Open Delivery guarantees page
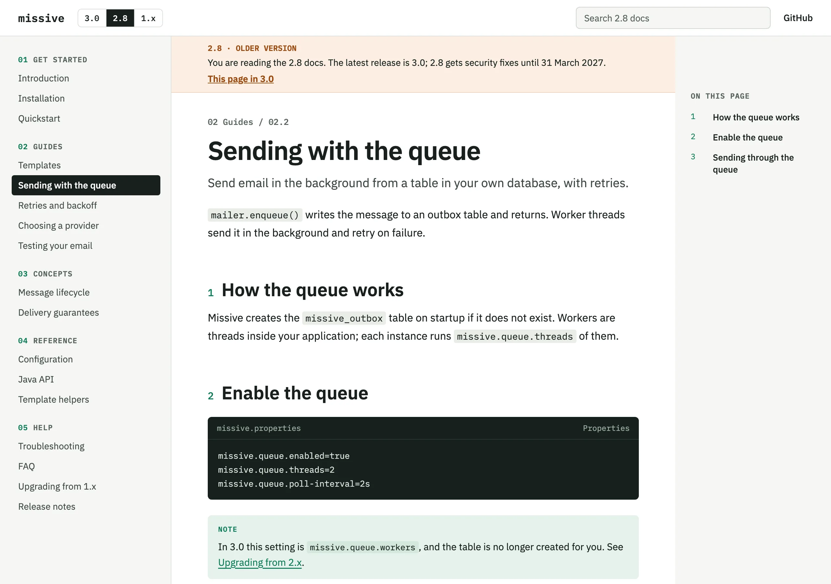The height and width of the screenshot is (584, 831). [58, 313]
